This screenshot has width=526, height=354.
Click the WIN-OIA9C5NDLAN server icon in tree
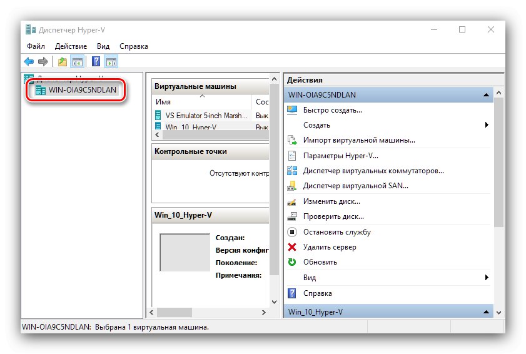(41, 90)
